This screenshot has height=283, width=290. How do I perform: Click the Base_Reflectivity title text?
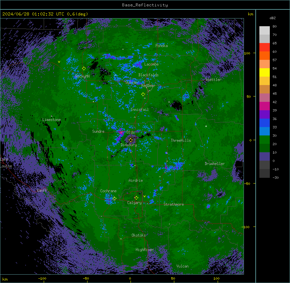[145, 5]
